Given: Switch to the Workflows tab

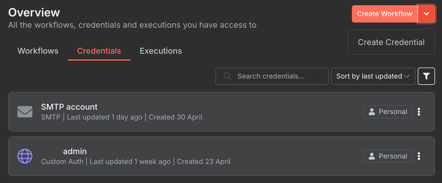Looking at the screenshot, I should pyautogui.click(x=38, y=51).
